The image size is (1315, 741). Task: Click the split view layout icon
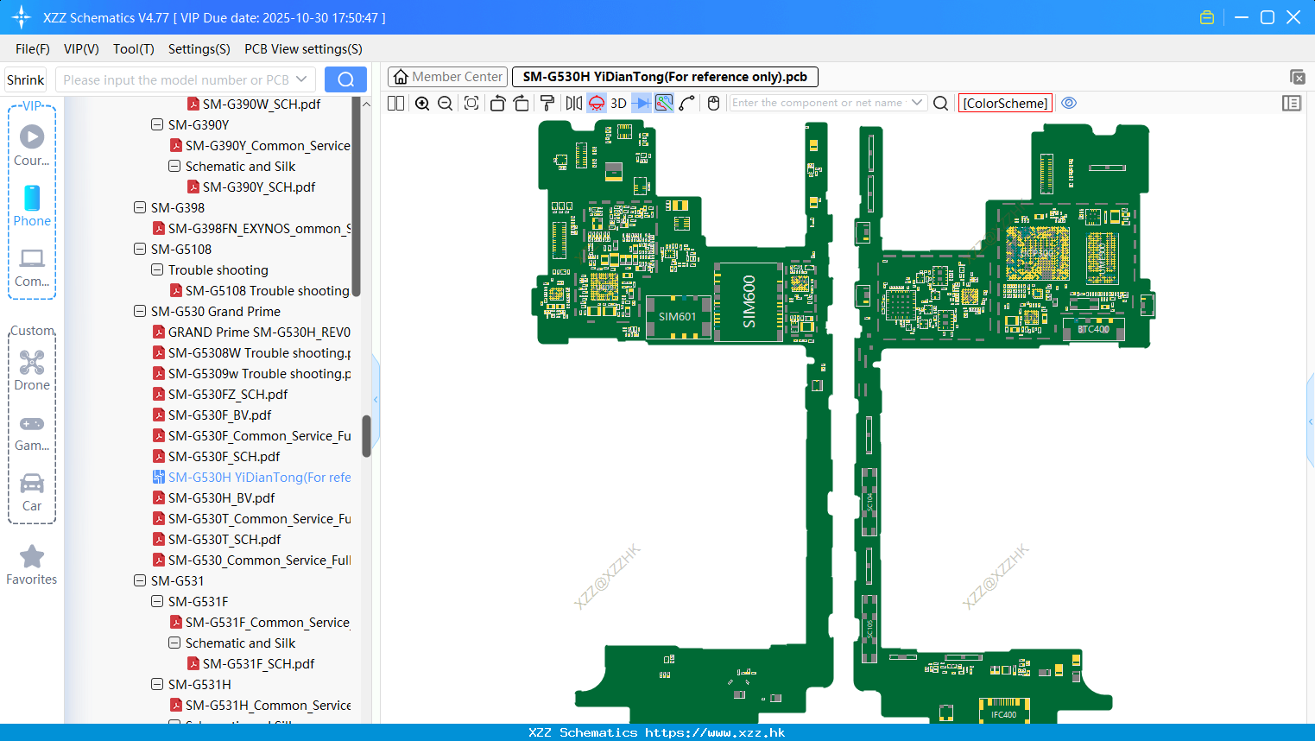coord(396,104)
